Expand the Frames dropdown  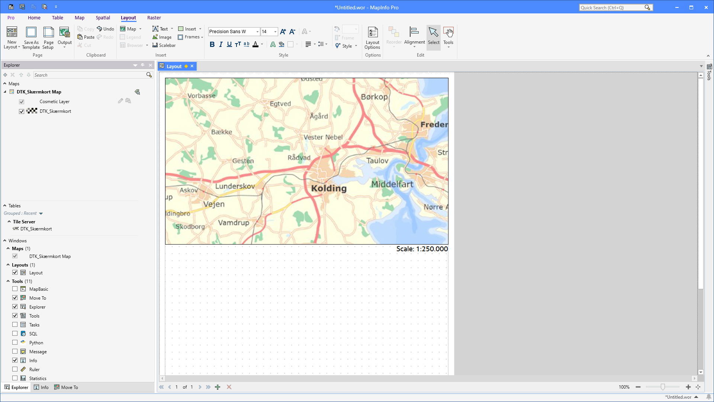pos(202,37)
